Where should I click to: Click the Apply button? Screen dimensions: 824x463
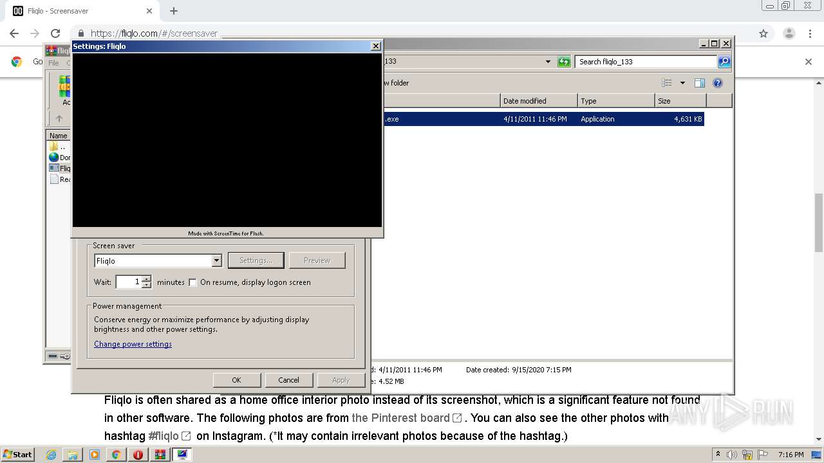[x=341, y=380]
